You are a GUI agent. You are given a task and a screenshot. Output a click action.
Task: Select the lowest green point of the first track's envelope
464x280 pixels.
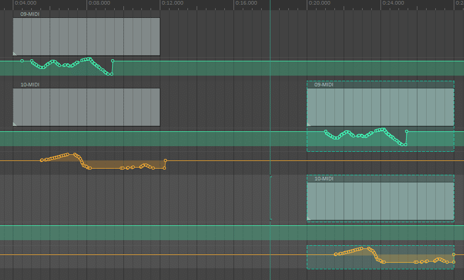[112, 74]
